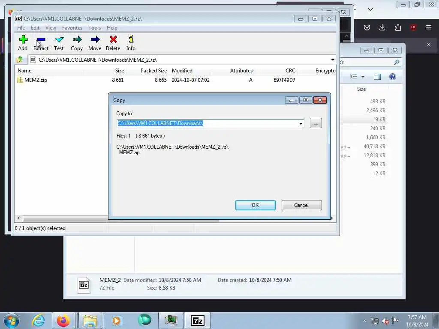Open Firefox downloads arrow icon
This screenshot has width=439, height=329.
point(382,27)
